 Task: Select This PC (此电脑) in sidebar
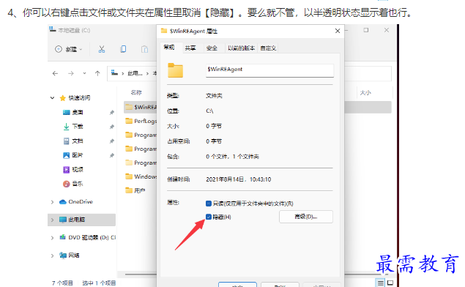[x=72, y=220]
